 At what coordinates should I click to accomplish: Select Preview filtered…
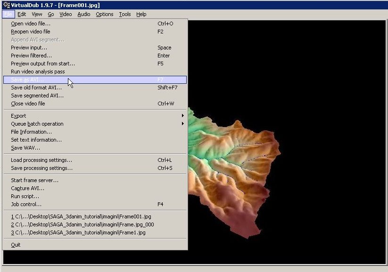(x=95, y=56)
